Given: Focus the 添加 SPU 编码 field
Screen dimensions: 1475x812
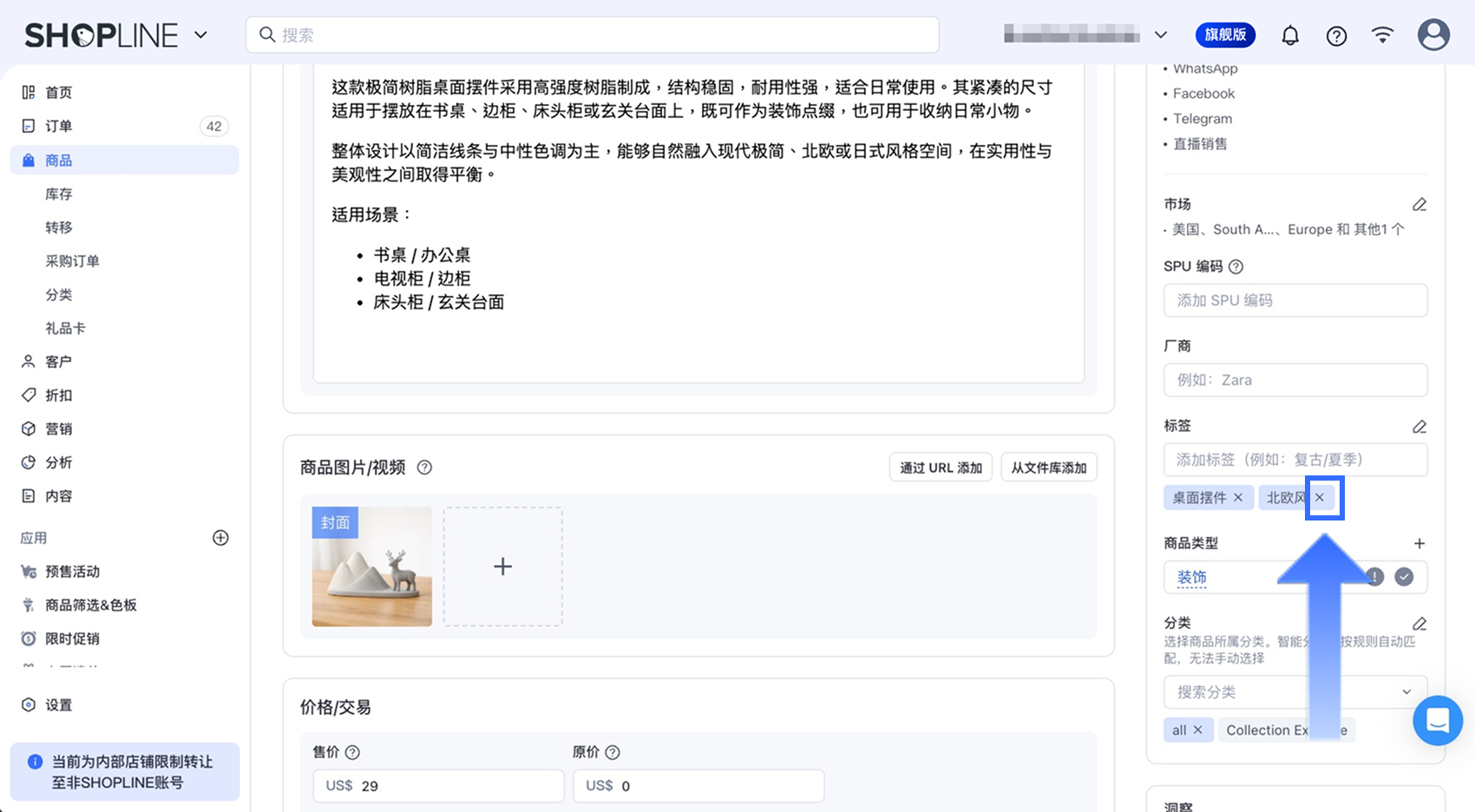Looking at the screenshot, I should click(x=1295, y=300).
